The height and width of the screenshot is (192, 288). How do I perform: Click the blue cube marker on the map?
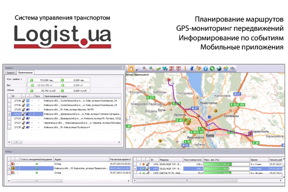209,117
